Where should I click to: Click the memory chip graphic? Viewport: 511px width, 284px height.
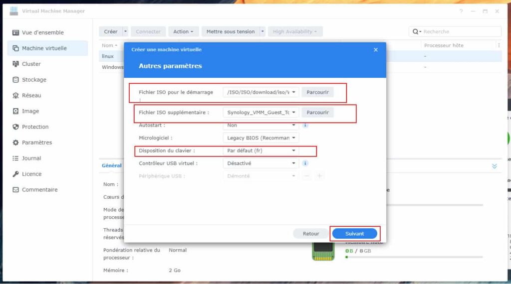pyautogui.click(x=323, y=252)
